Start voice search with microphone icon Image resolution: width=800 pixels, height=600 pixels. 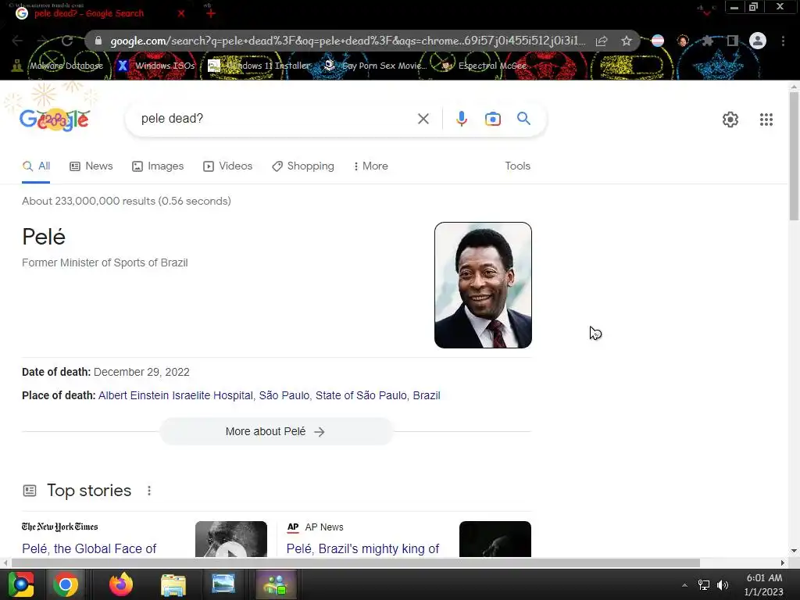click(x=461, y=119)
